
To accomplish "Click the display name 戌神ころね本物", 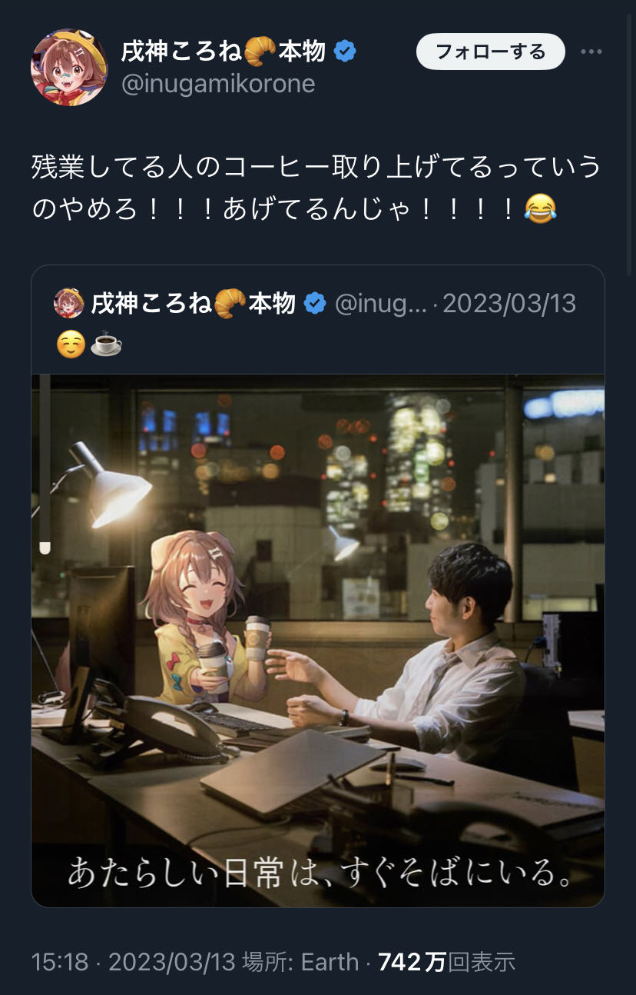I will [224, 52].
